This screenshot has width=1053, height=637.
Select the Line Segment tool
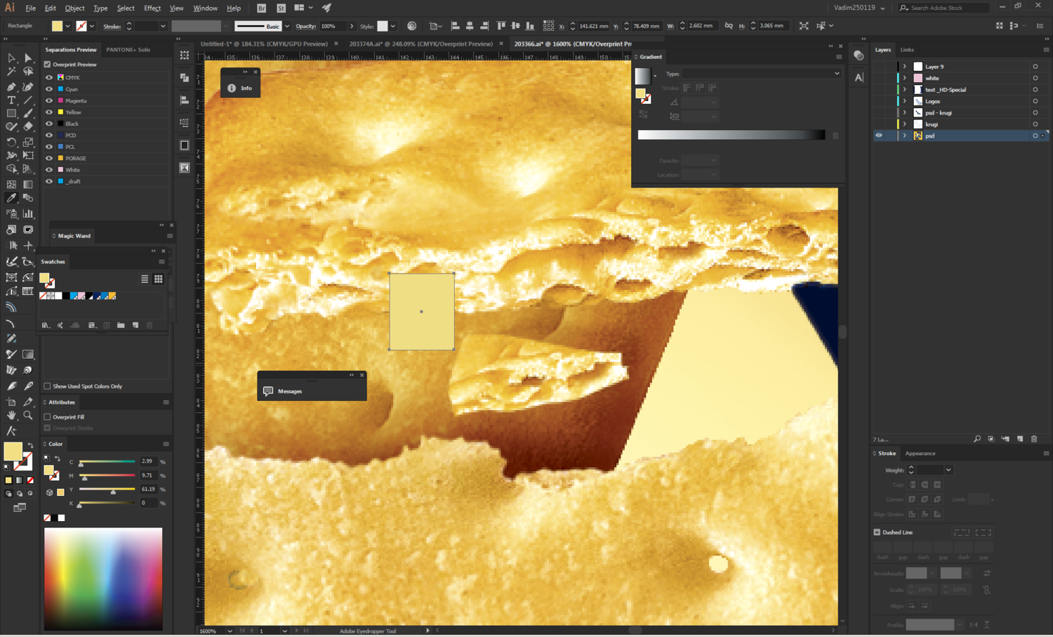click(28, 100)
